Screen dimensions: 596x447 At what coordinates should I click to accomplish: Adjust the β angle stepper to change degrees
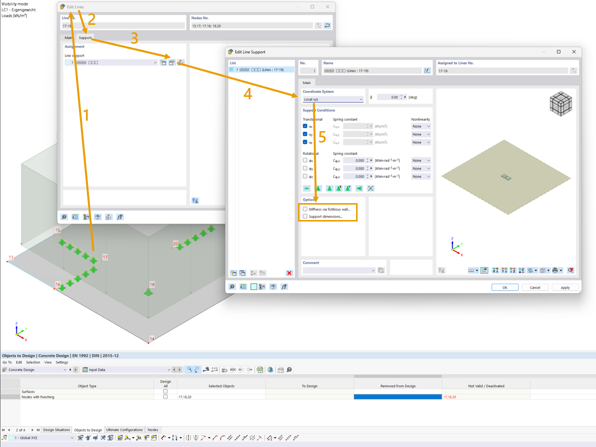401,97
